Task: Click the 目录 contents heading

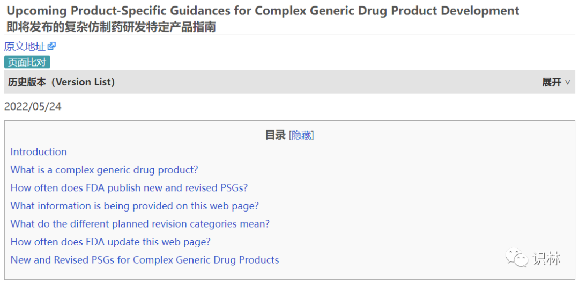Action: (x=275, y=135)
